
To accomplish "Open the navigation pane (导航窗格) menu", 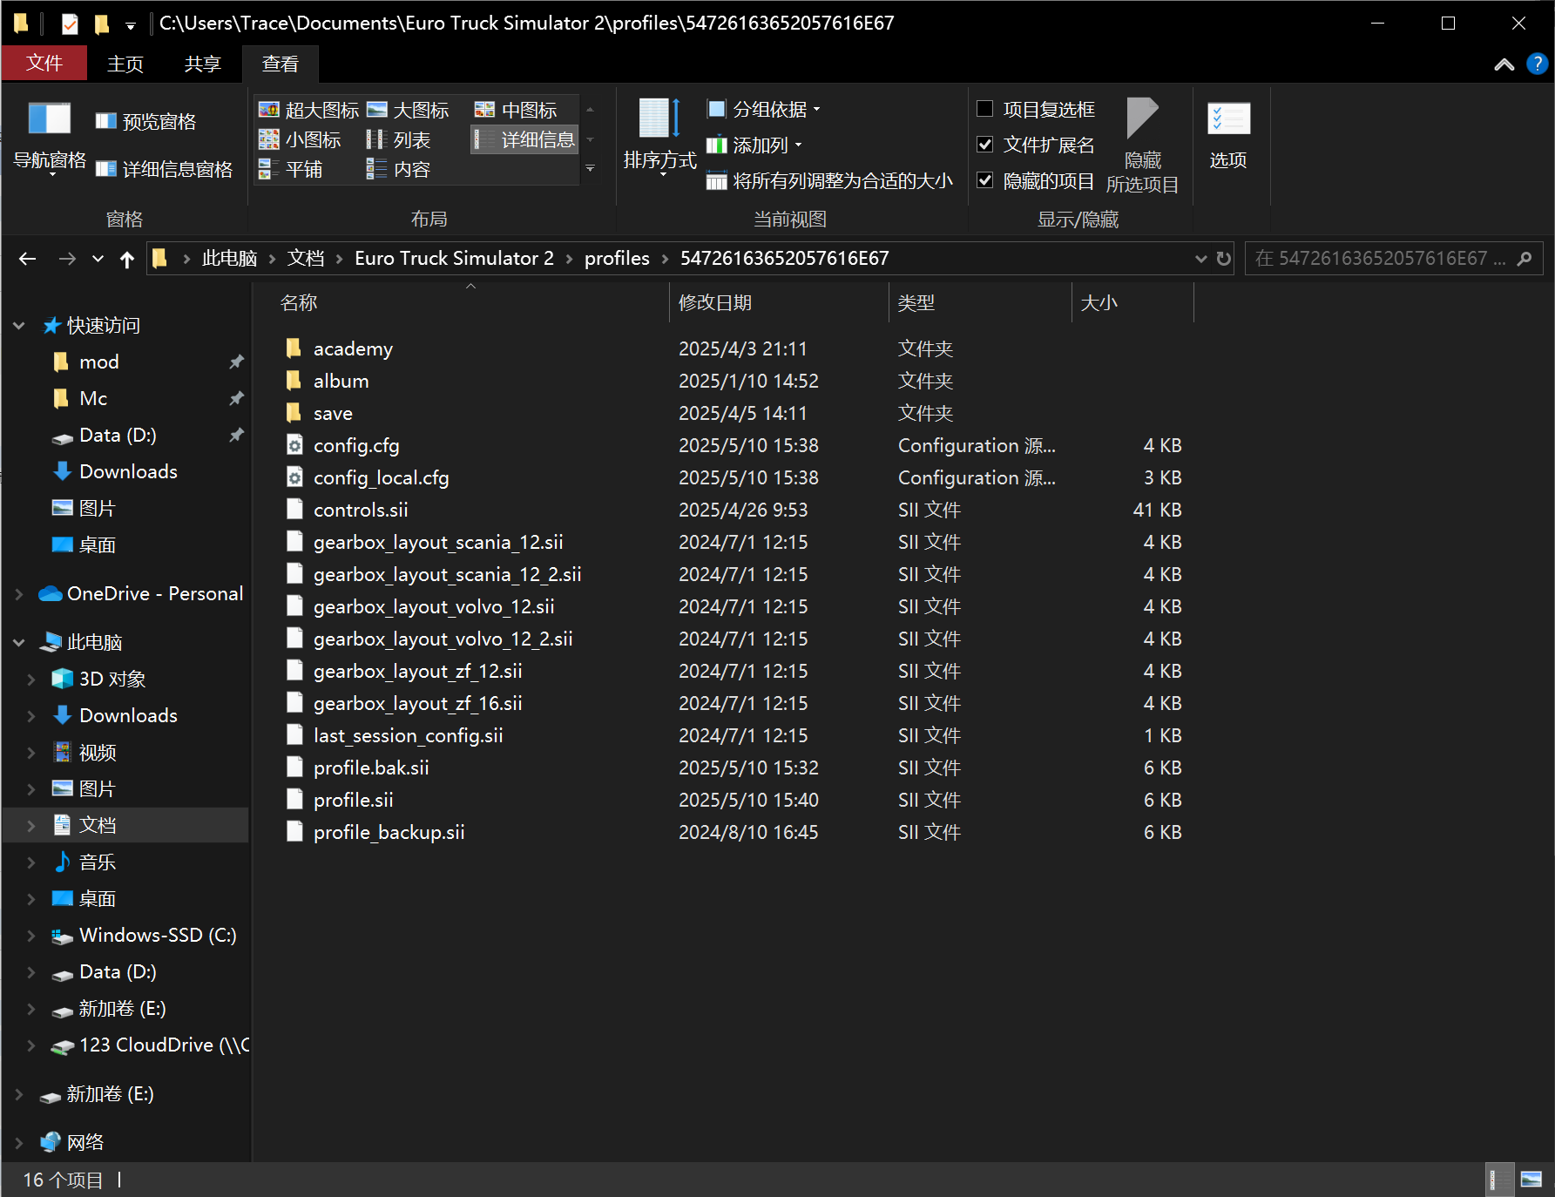I will pyautogui.click(x=50, y=139).
